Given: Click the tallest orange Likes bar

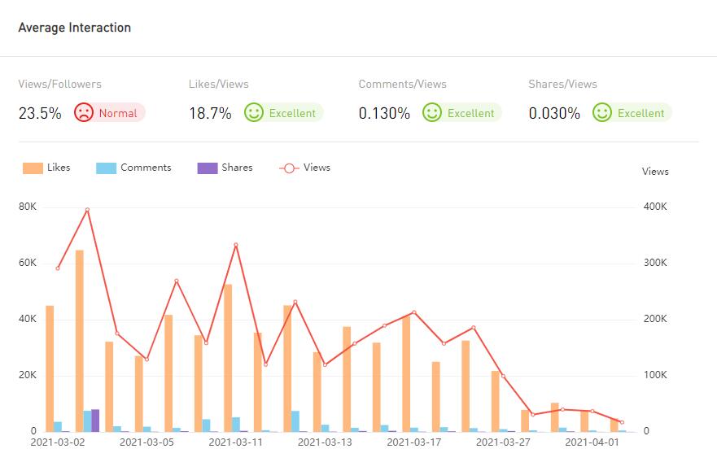Looking at the screenshot, I should point(80,340).
